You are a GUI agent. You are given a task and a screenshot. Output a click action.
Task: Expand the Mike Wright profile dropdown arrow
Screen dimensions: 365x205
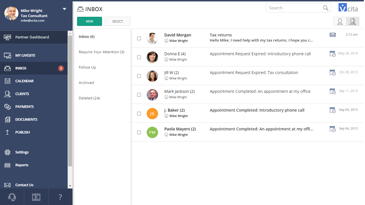tap(65, 9)
